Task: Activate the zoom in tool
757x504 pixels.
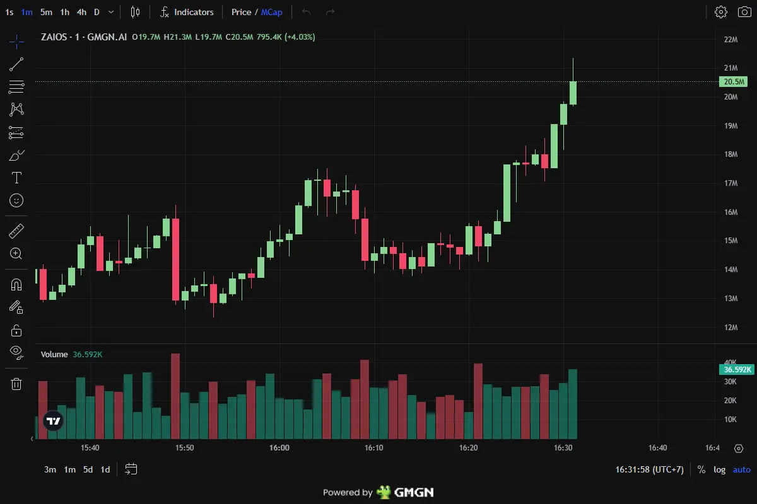Action: click(16, 253)
